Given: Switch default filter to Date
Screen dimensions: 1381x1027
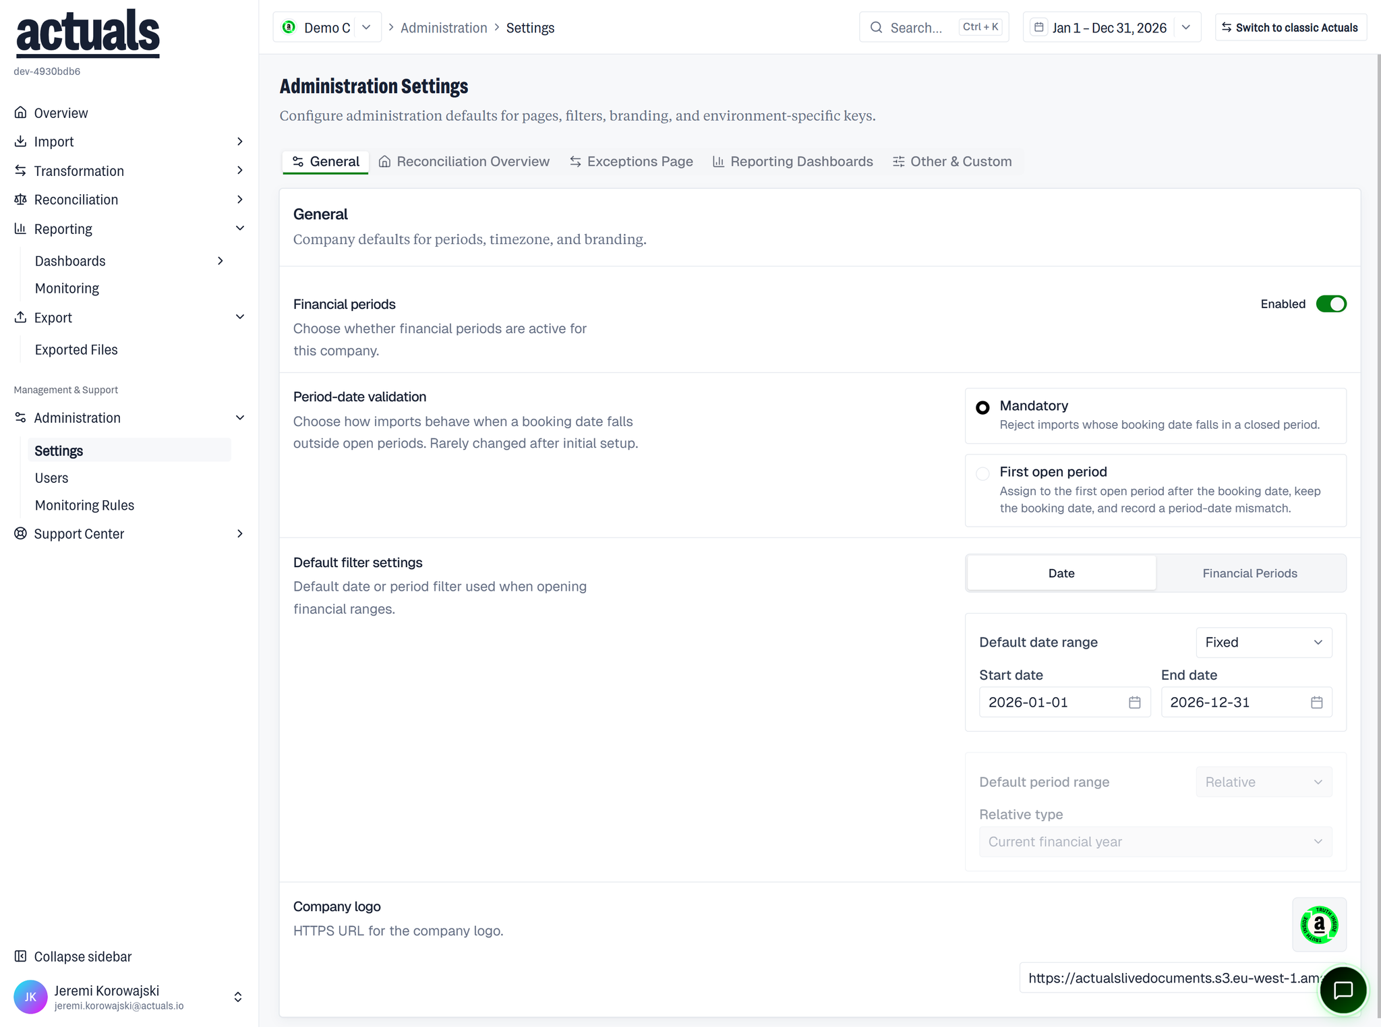Looking at the screenshot, I should click(1061, 573).
